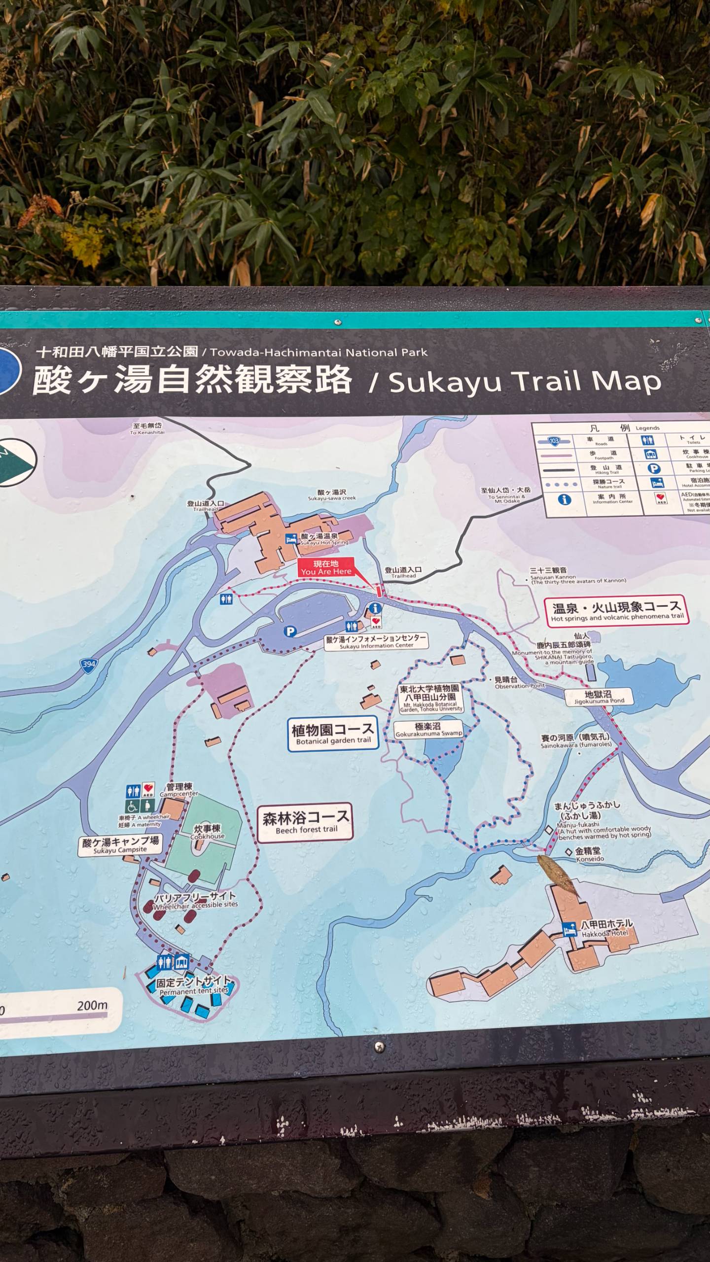Screen dimensions: 710x1262
Task: Click the blue information icon near You Are Here
Action: (375, 608)
